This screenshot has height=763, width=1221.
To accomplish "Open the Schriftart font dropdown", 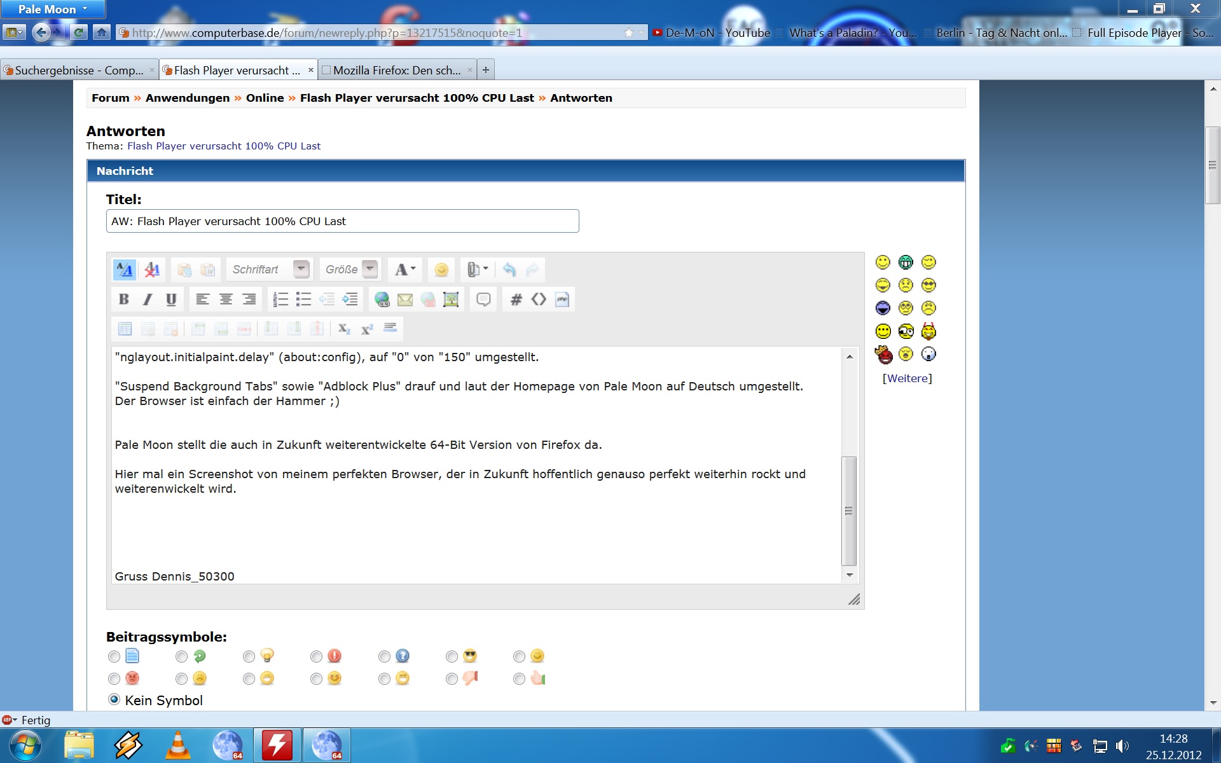I will click(301, 270).
